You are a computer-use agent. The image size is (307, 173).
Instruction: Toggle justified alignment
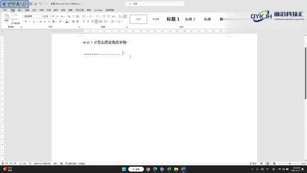(x=96, y=22)
